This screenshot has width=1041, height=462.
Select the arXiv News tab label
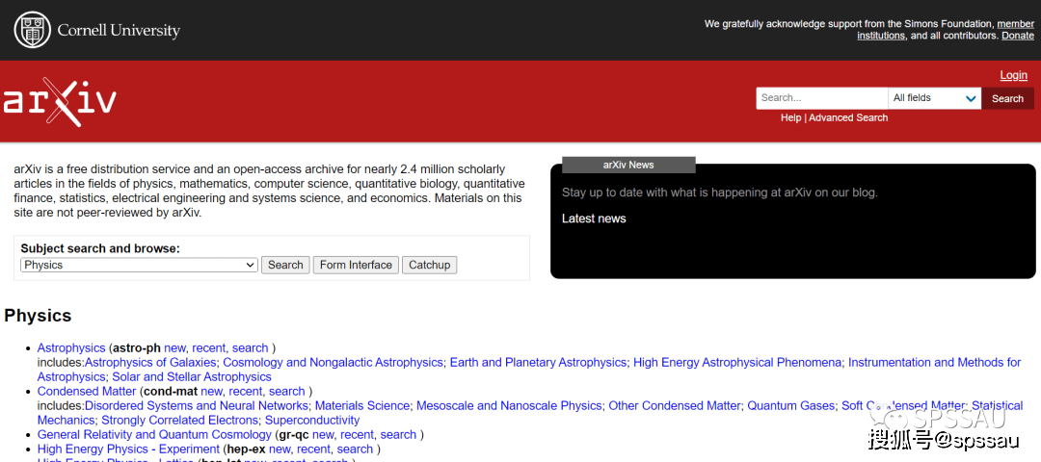pos(628,165)
